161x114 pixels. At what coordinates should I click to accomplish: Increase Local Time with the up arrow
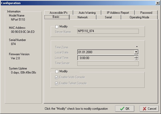[x=137, y=57]
